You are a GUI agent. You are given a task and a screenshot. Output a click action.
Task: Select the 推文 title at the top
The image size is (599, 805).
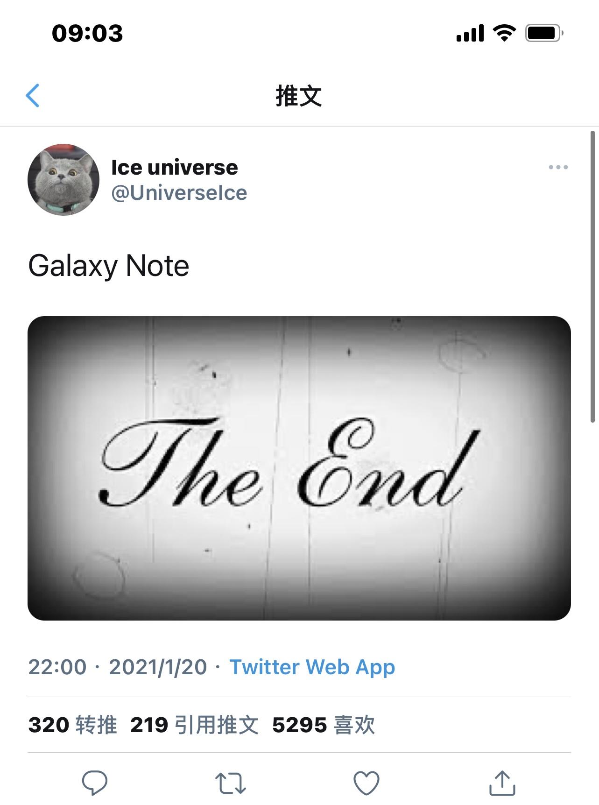(299, 97)
